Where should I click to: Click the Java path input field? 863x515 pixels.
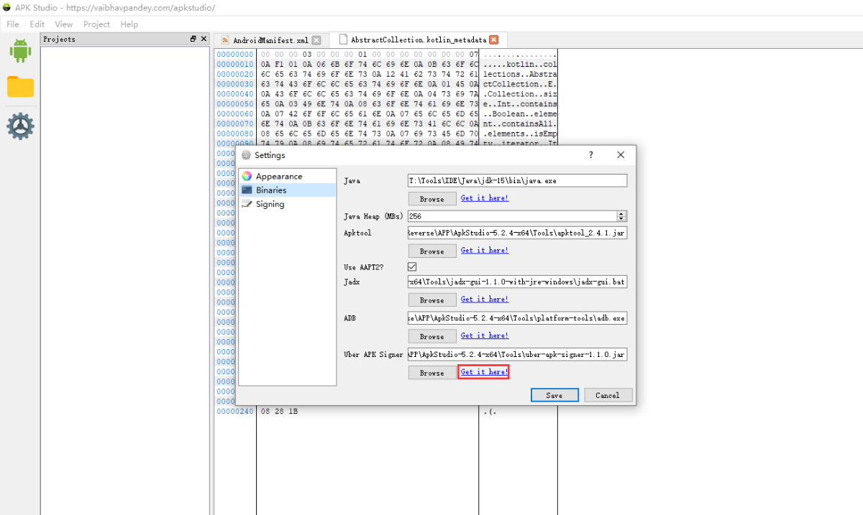[517, 181]
